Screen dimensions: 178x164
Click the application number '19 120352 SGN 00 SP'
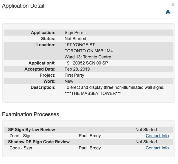coord(86,63)
